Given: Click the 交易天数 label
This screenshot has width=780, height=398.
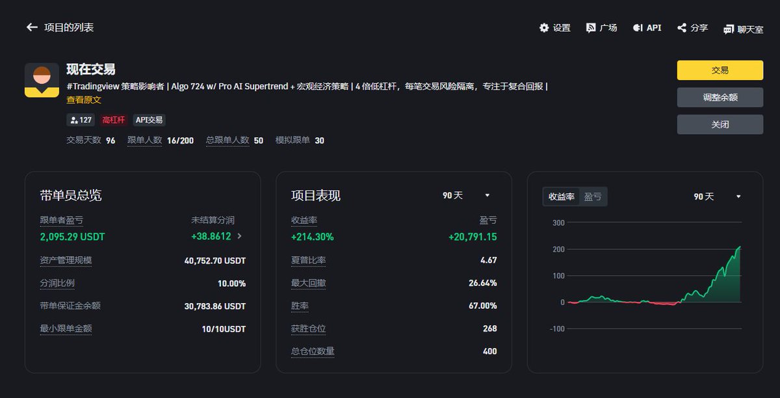Looking at the screenshot, I should point(84,140).
